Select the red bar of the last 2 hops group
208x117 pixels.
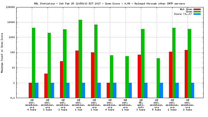[x=186, y=74]
